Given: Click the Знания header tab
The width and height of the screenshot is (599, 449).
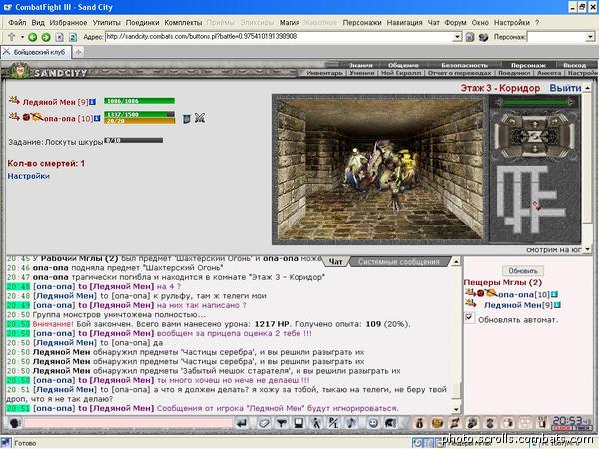Looking at the screenshot, I should [x=361, y=65].
